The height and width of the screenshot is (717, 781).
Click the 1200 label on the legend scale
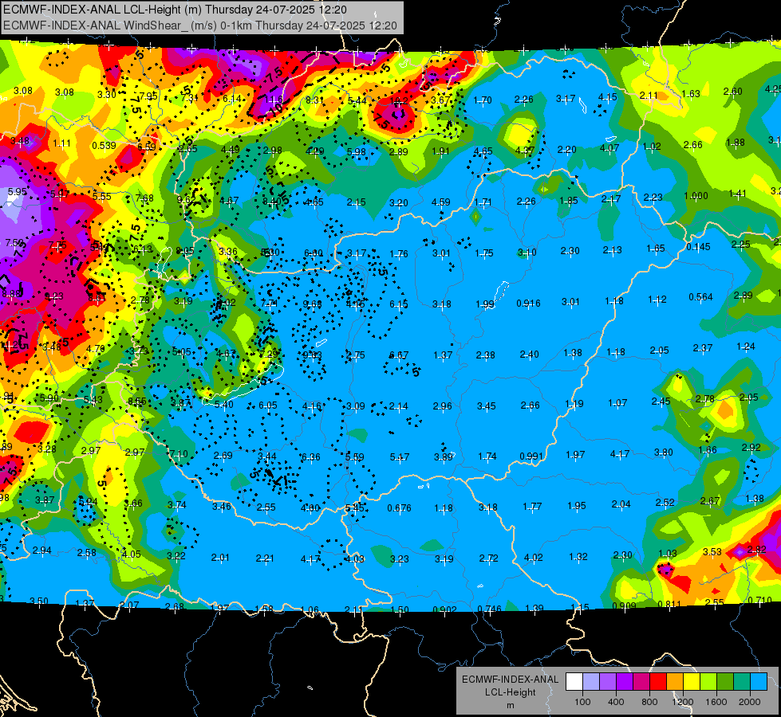pos(682,702)
